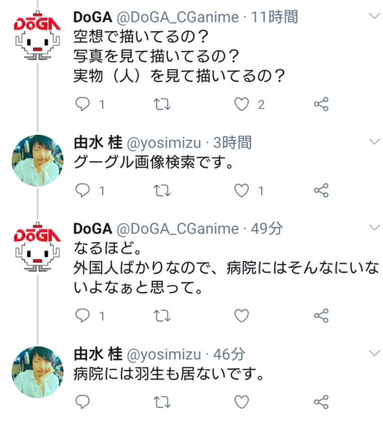Screen dimensions: 383x421
Task: Open the @yosimizu handle on the 3時間 tweet
Action: [x=164, y=142]
